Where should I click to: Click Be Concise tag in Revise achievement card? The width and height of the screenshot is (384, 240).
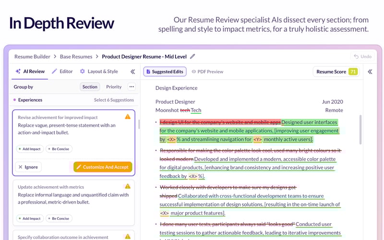59,149
